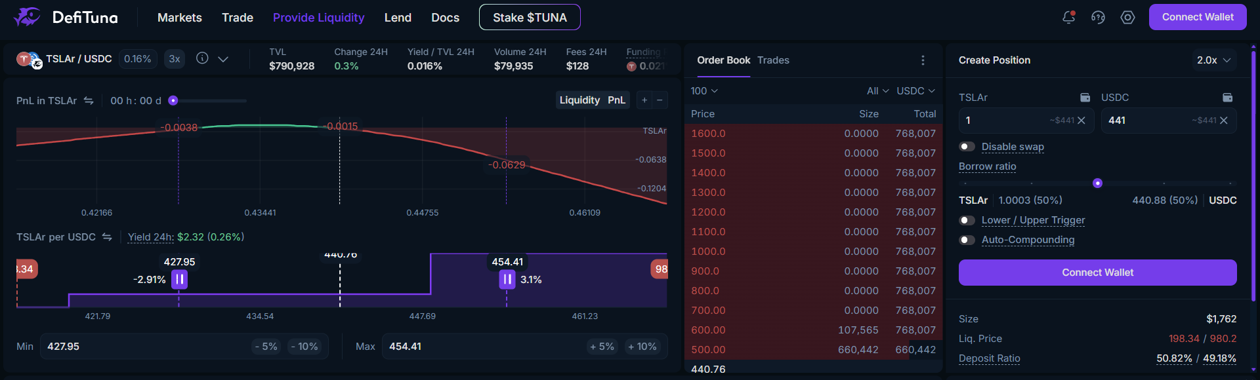
Task: Click the info icon next to TSLAr/USDC
Action: pos(202,58)
